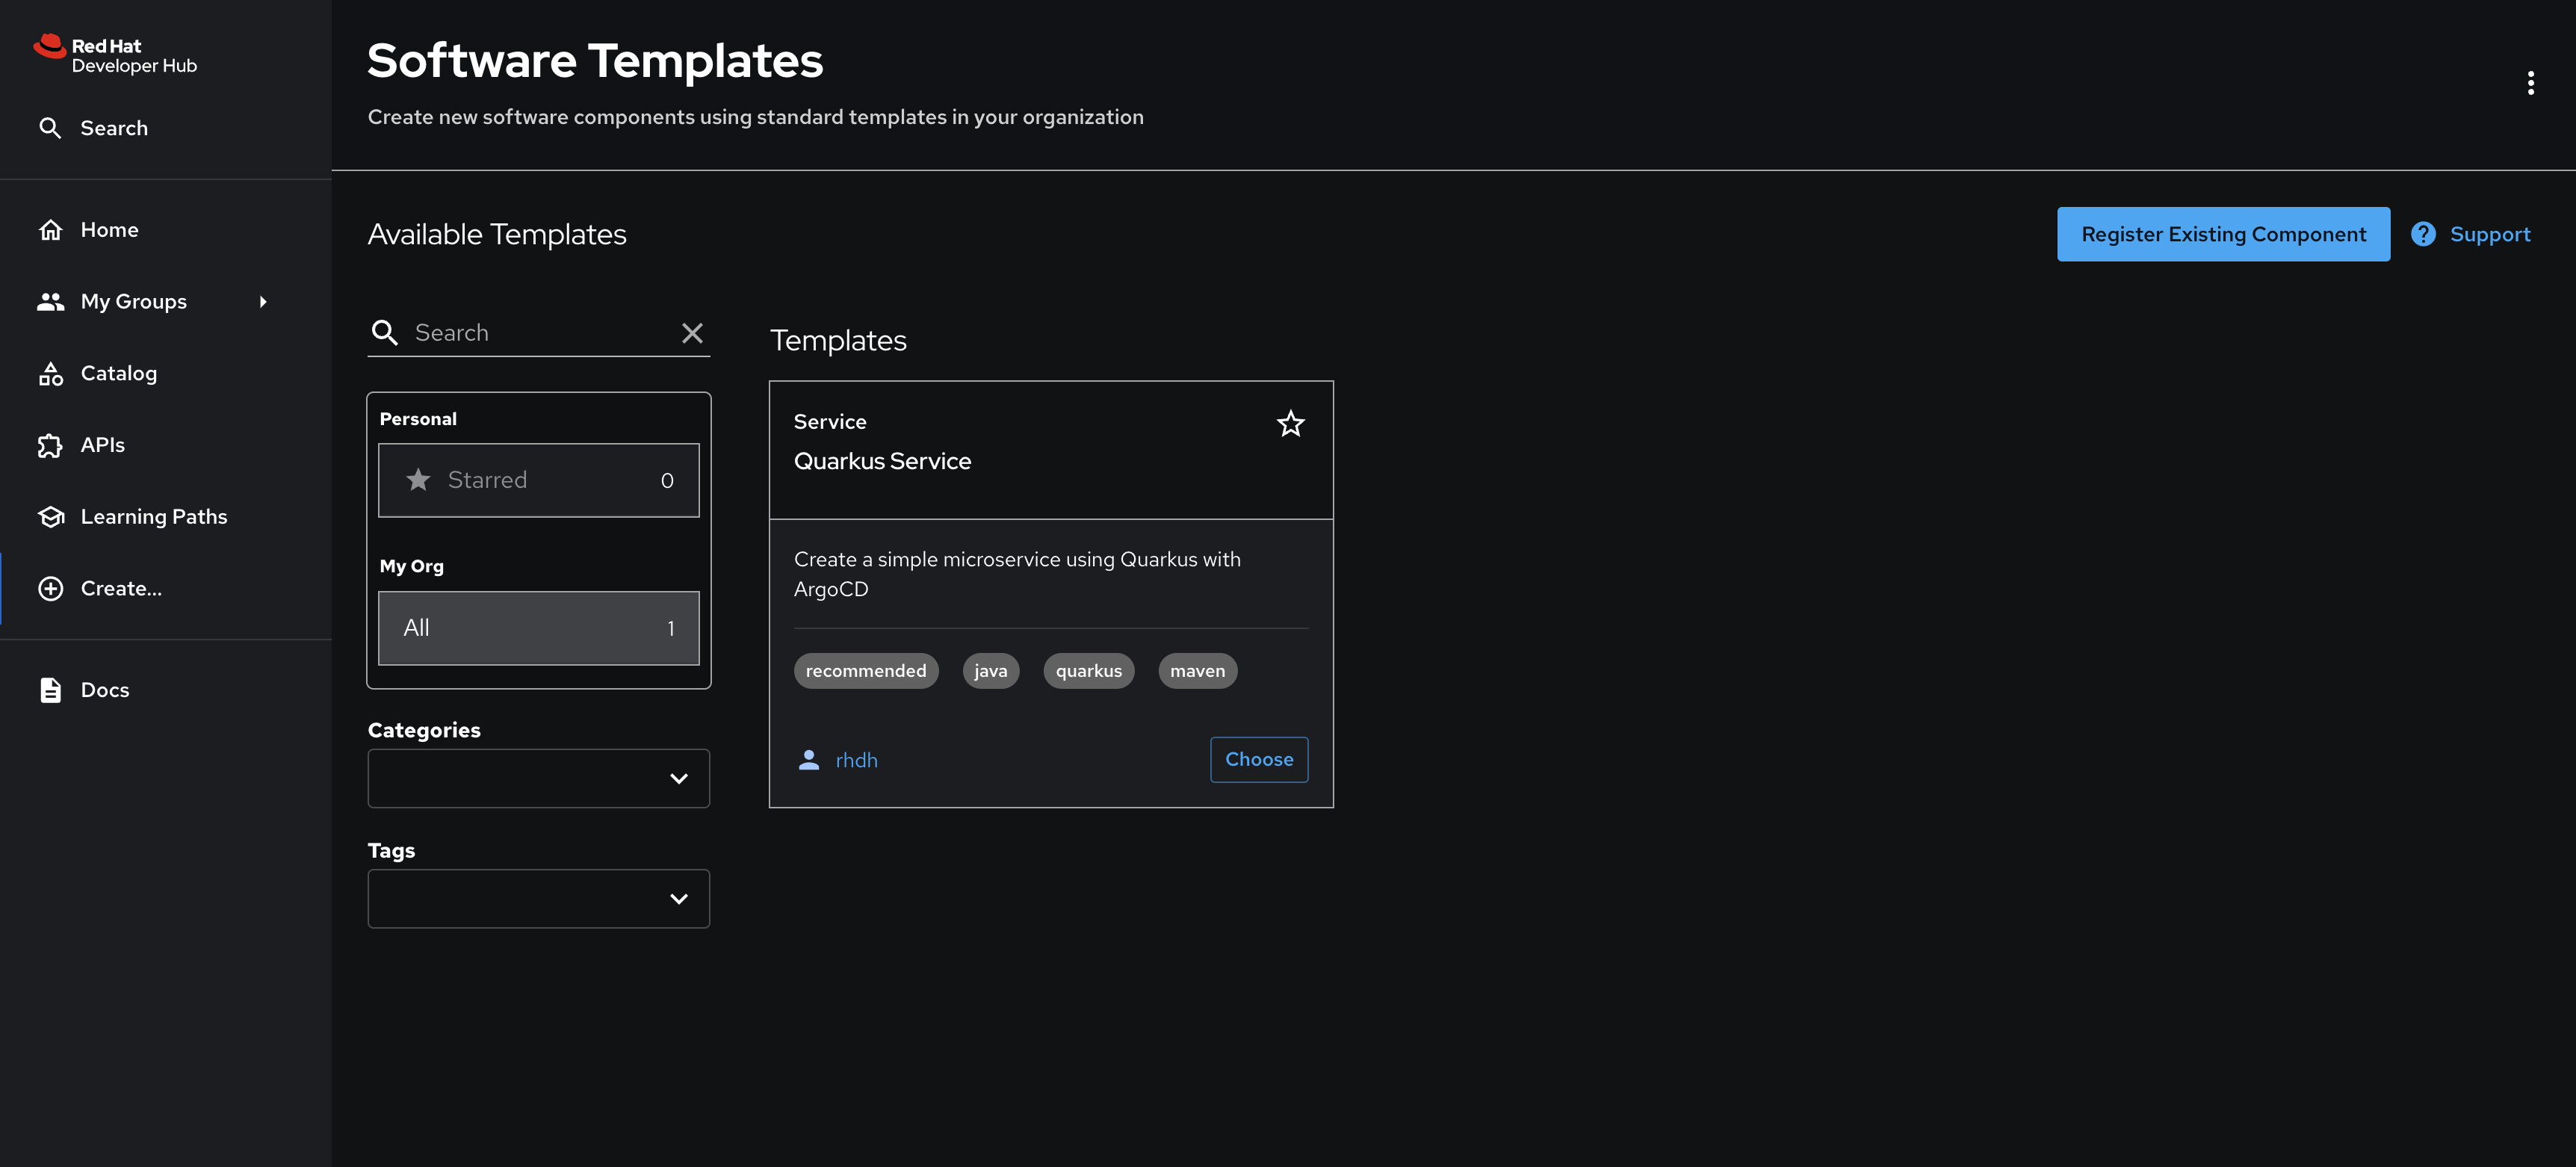The height and width of the screenshot is (1167, 2576).
Task: Clear the template search field
Action: click(x=692, y=333)
